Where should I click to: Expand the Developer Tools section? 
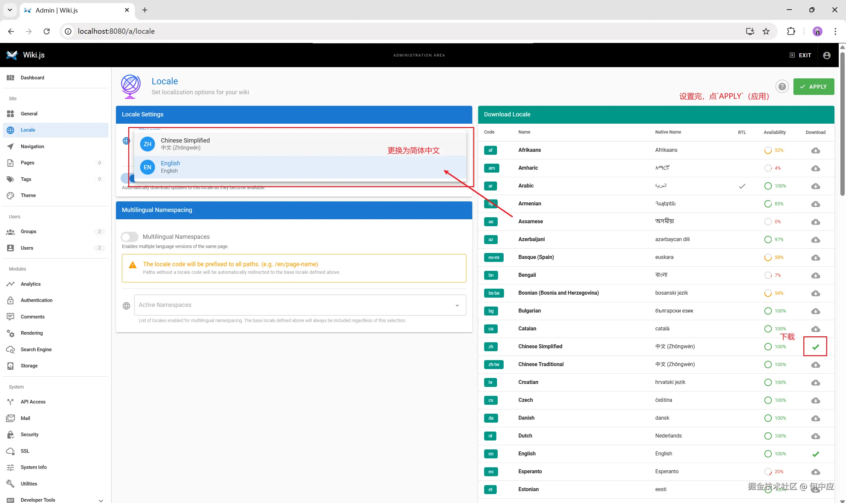coord(100,500)
